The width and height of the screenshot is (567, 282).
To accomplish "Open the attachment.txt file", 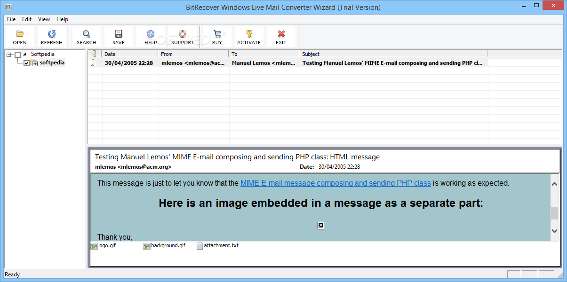I will (217, 245).
